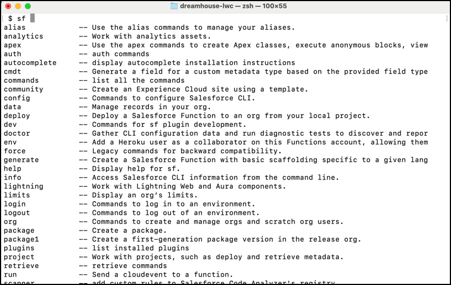Click the "lightning" command name
The height and width of the screenshot is (285, 451).
23,186
